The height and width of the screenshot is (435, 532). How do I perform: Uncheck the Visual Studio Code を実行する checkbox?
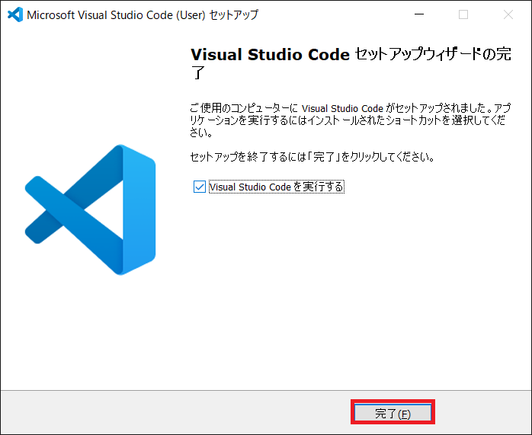pyautogui.click(x=200, y=187)
